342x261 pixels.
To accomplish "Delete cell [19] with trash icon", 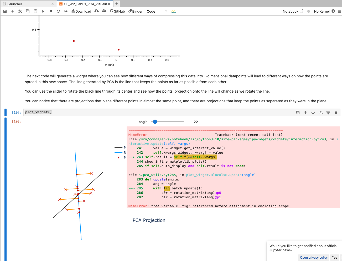I will 336,113.
